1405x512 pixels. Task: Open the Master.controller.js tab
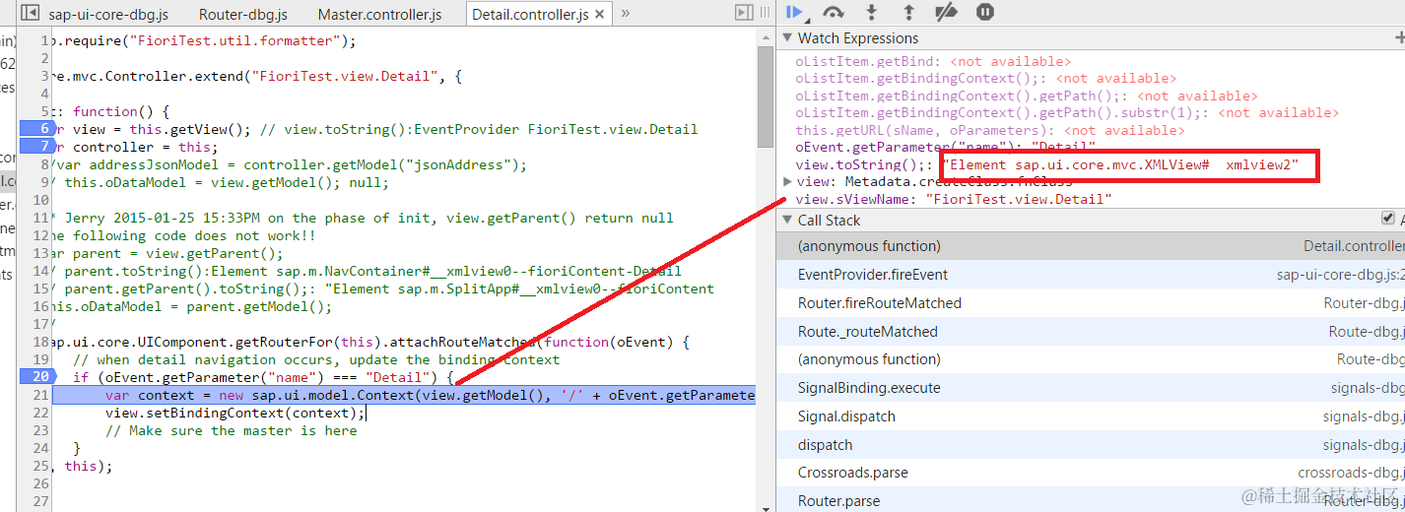pyautogui.click(x=379, y=15)
